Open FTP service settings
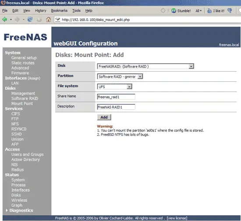241x221 pixels. 15,119
